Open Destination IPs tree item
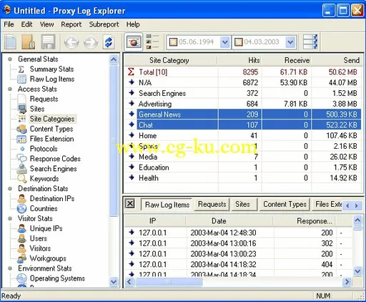Screen dimensions: 366x302 point(52,198)
